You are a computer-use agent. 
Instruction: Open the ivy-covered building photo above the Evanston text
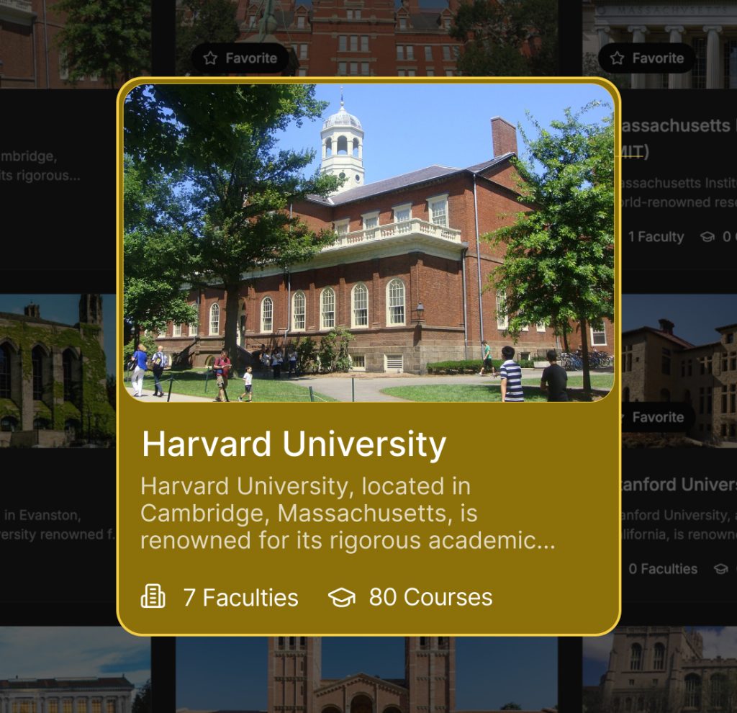click(58, 371)
